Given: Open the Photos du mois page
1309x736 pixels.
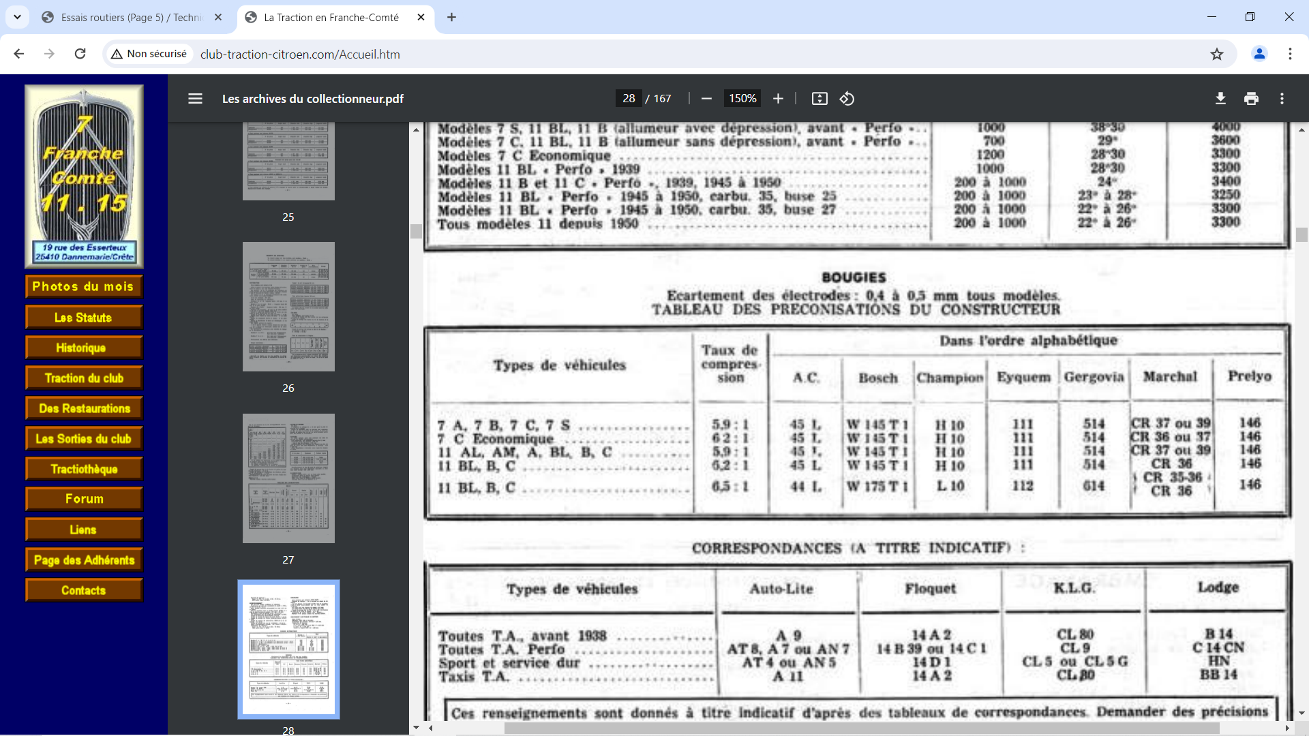Looking at the screenshot, I should pos(84,287).
